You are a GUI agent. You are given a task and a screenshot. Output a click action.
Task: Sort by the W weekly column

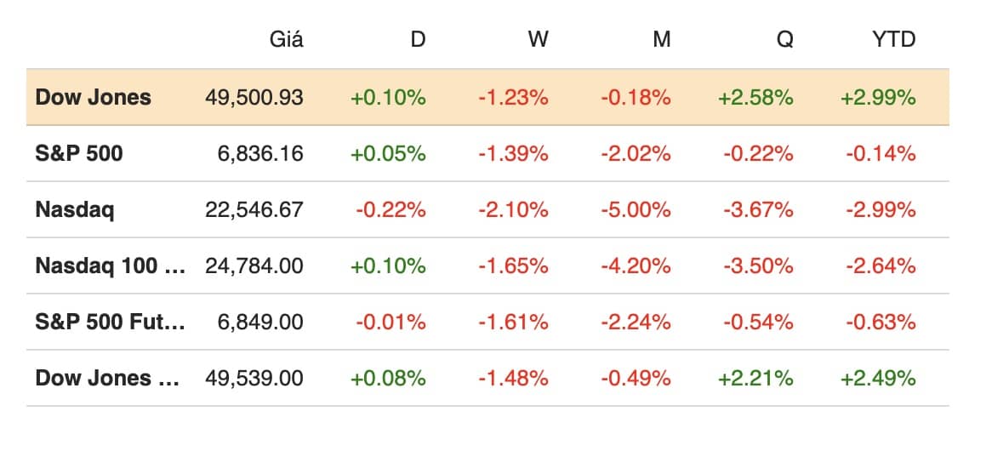click(538, 39)
